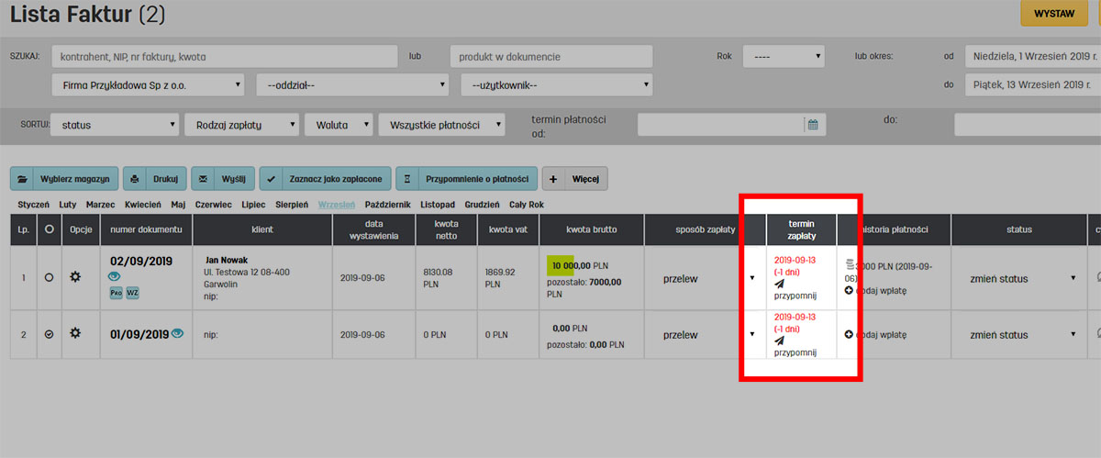
Task: Click the eye icon beside invoice 01/09/2019
Action: (177, 334)
